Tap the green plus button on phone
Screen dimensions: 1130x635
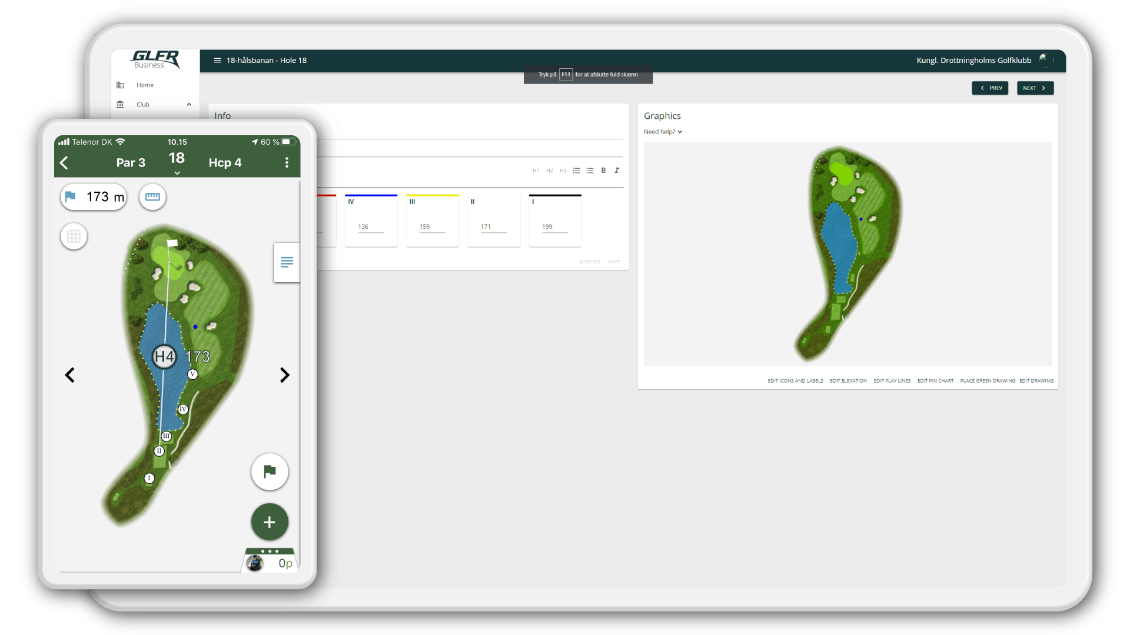(x=270, y=522)
